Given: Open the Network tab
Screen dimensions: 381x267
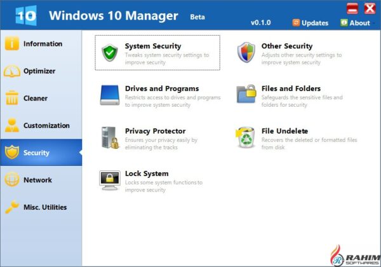Looking at the screenshot, I should click(x=41, y=180).
